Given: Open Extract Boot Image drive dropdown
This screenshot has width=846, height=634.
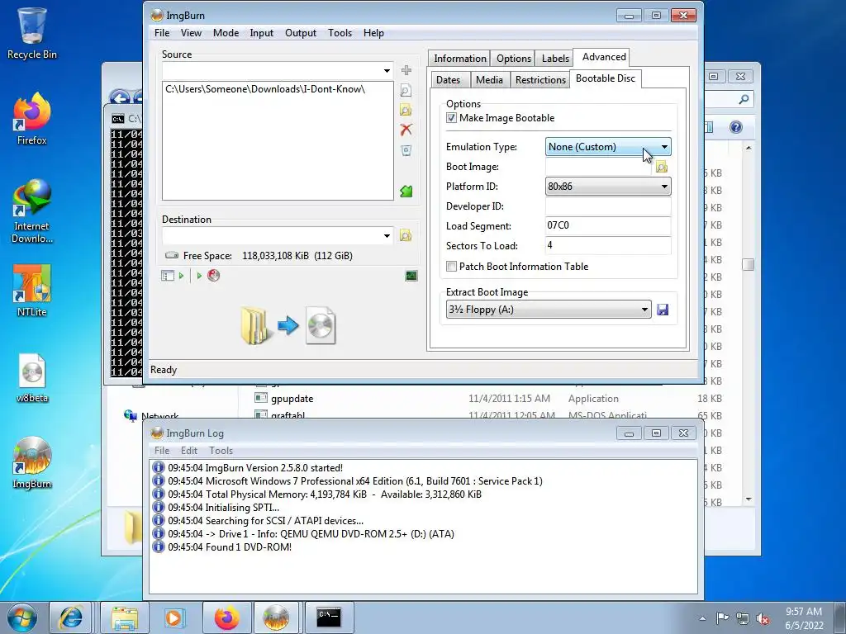Looking at the screenshot, I should pyautogui.click(x=549, y=310).
